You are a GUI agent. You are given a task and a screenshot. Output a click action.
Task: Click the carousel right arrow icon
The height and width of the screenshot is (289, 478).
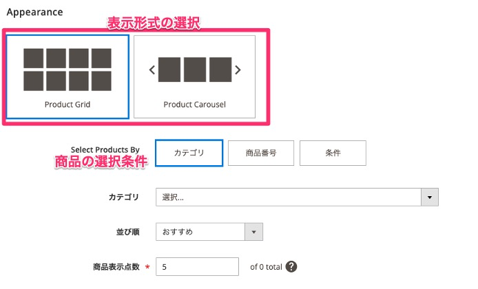(238, 69)
